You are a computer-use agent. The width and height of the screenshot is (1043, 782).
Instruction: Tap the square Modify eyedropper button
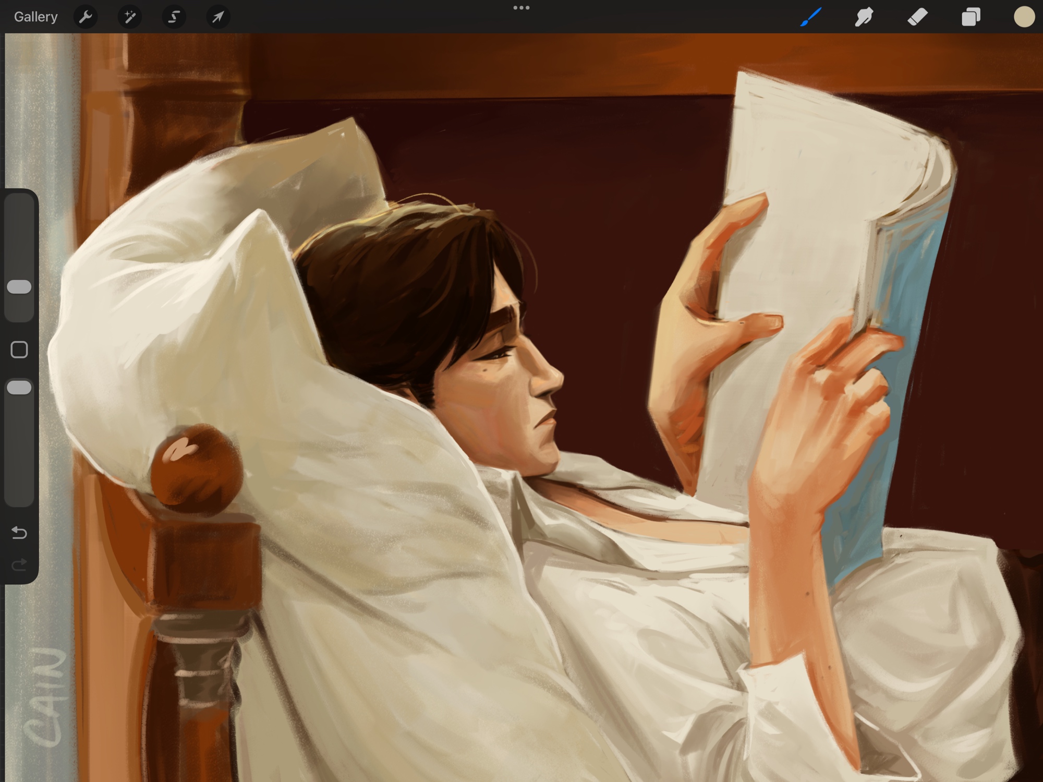19,350
